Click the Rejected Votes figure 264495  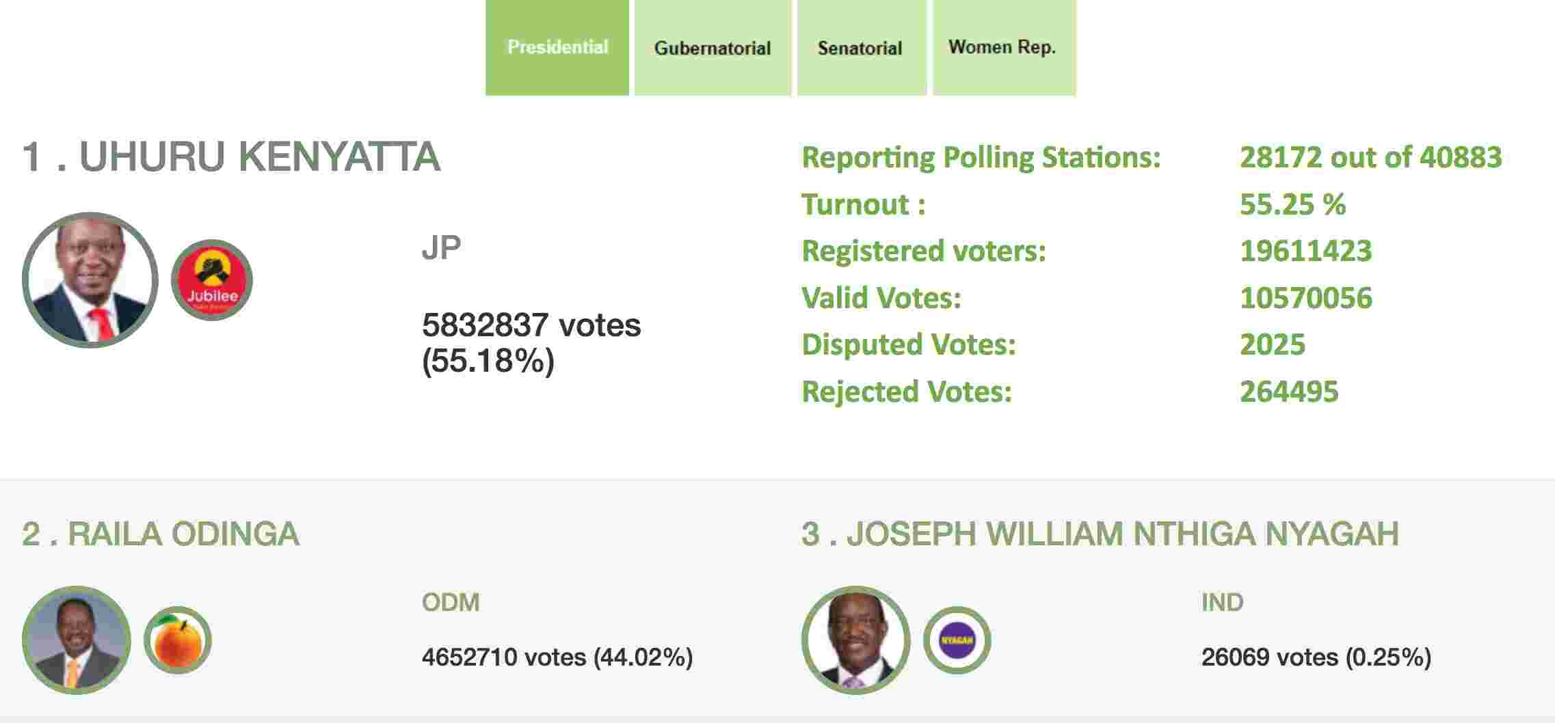coord(1289,392)
